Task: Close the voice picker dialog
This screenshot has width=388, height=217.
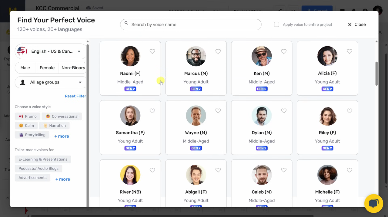Action: [357, 25]
